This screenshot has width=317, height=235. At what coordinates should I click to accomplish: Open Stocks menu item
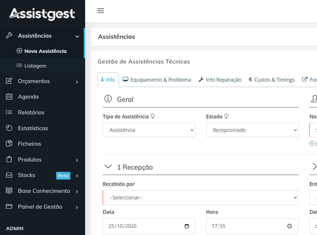(42, 175)
